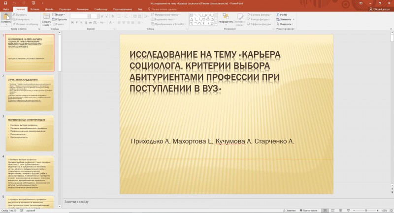Click Заметки (Notes) in status bar
Screen dimensions: 394x213
pos(289,211)
